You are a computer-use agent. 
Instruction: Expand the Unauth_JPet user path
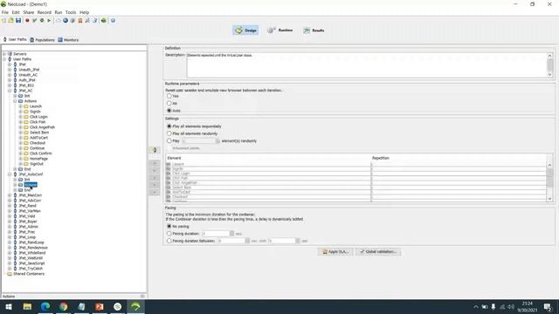10,70
